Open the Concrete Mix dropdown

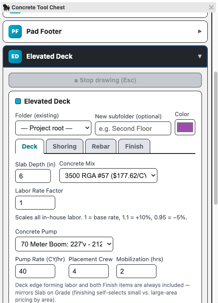coord(108,175)
